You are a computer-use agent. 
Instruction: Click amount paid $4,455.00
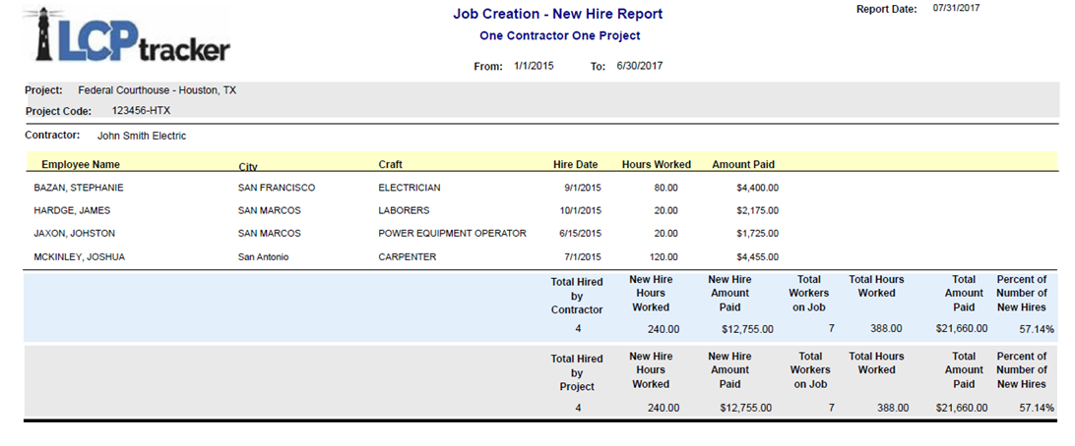pos(756,257)
